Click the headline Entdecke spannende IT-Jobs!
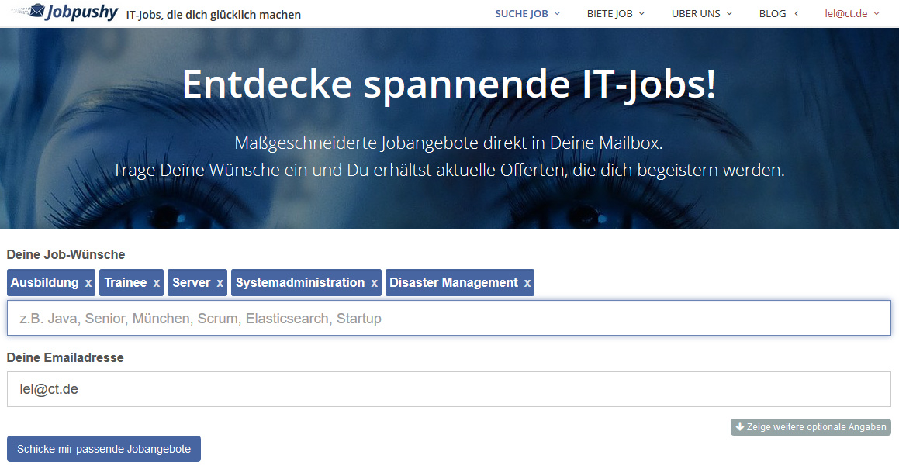 click(x=449, y=84)
